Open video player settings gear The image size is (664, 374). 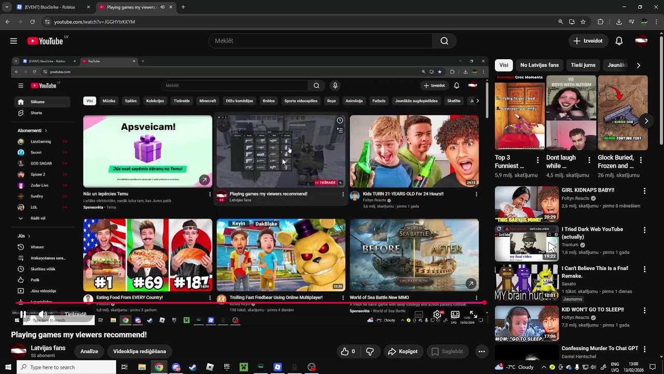437,314
